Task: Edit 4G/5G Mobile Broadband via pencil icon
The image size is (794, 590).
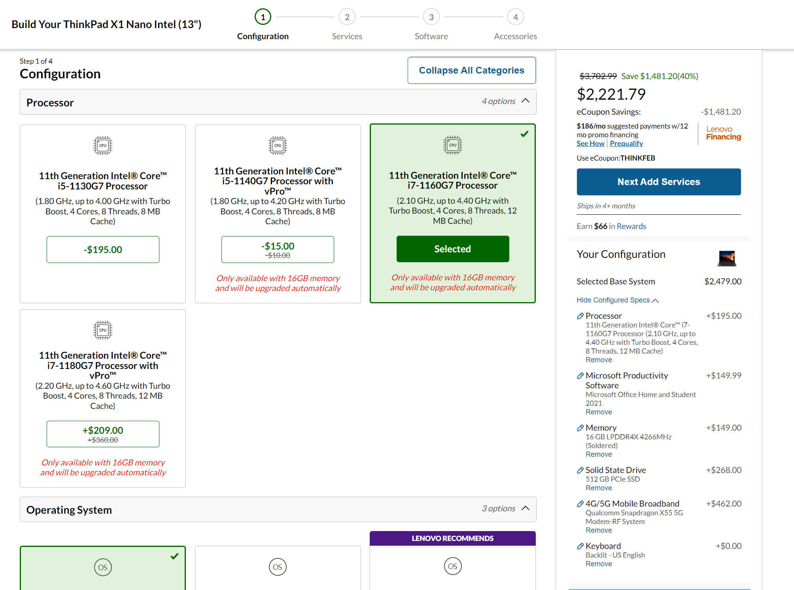Action: pos(580,504)
